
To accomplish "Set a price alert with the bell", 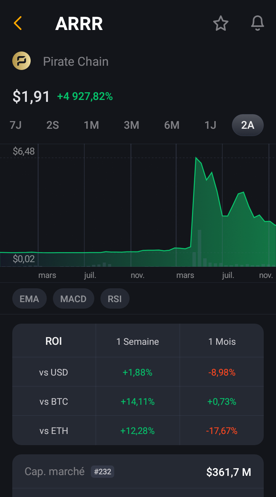I will (x=258, y=23).
